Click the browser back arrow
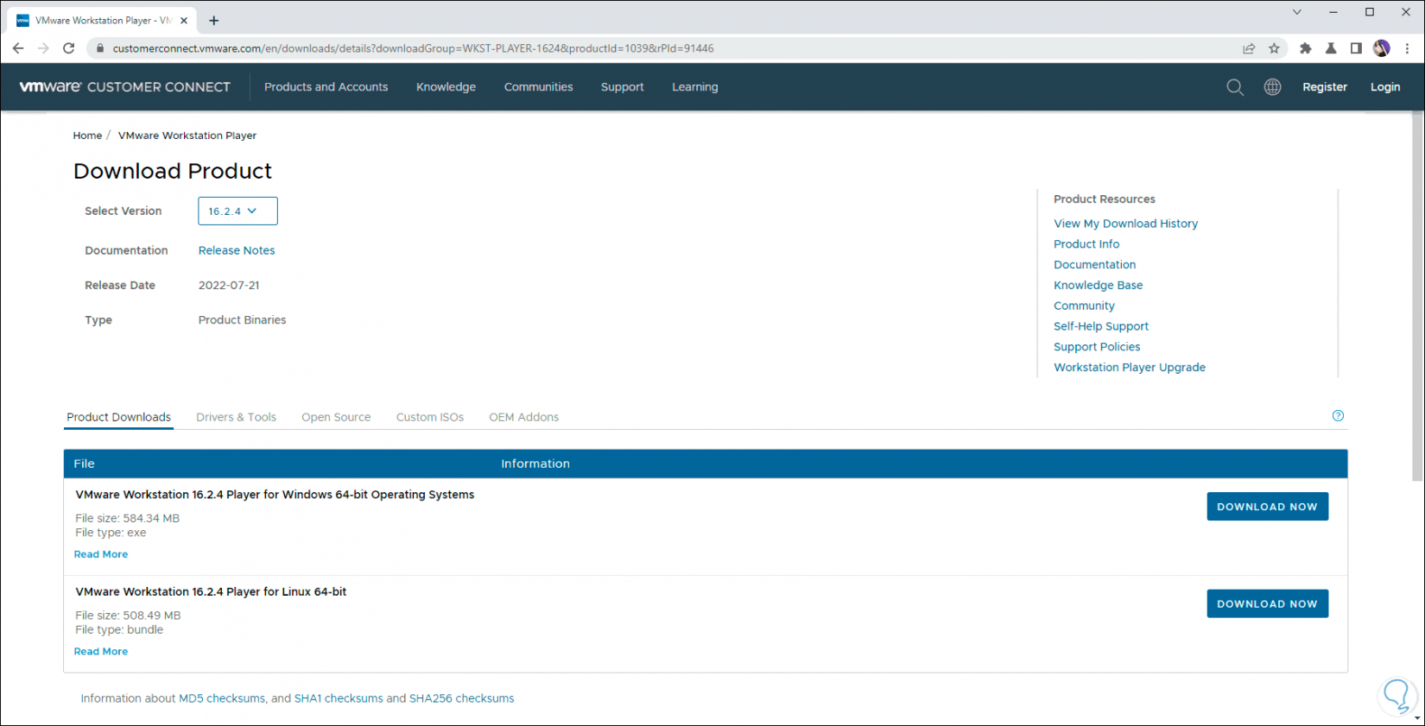Viewport: 1425px width, 726px height. tap(18, 48)
